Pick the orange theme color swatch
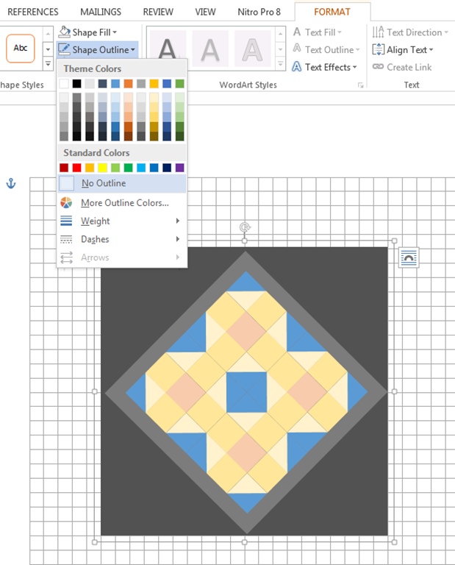The height and width of the screenshot is (565, 455). (128, 84)
